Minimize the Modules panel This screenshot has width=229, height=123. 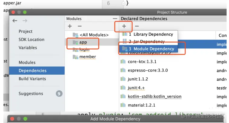[x=115, y=19]
